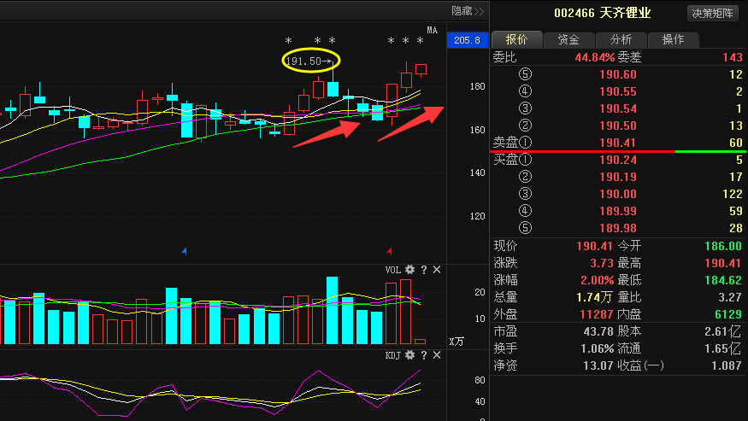The height and width of the screenshot is (421, 748).
Task: Click the KDJ panel help question mark
Action: point(424,354)
